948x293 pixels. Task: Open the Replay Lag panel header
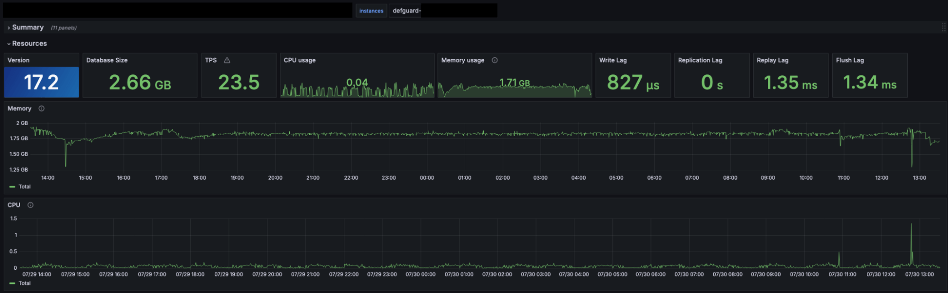[773, 60]
